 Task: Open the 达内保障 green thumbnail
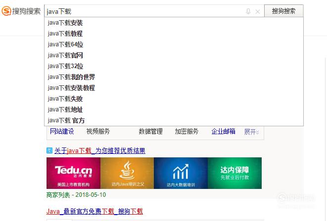pos(234,173)
